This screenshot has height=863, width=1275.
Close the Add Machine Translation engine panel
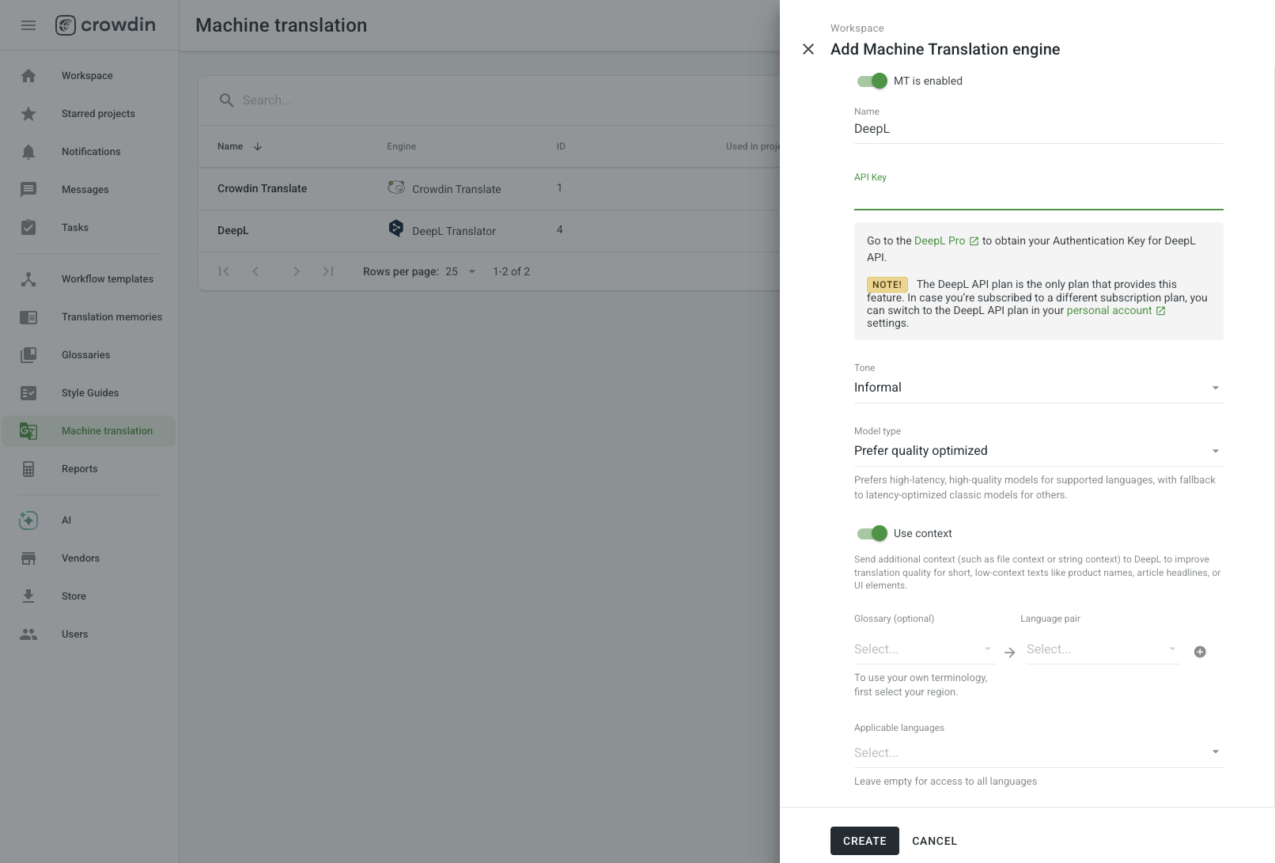coord(808,49)
